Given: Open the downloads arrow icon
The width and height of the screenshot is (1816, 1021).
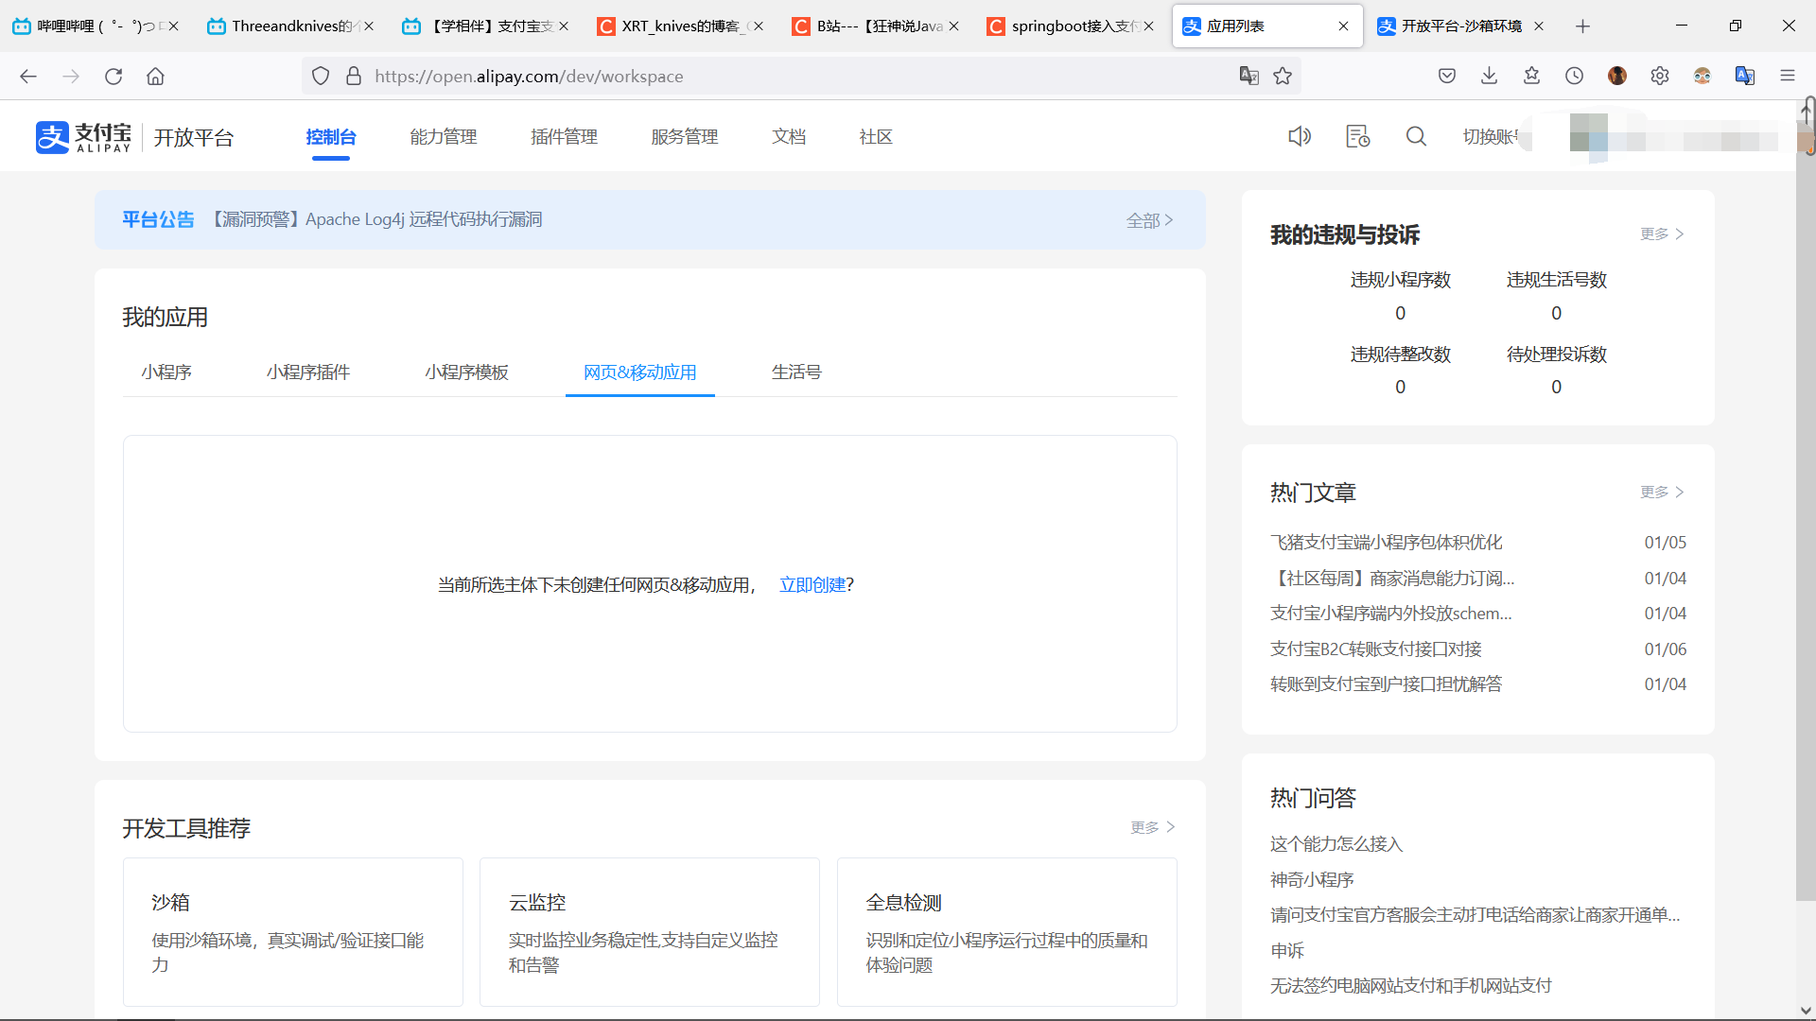Looking at the screenshot, I should 1489,76.
